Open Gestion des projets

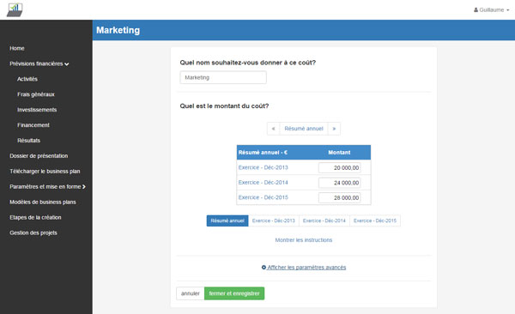[x=33, y=232]
